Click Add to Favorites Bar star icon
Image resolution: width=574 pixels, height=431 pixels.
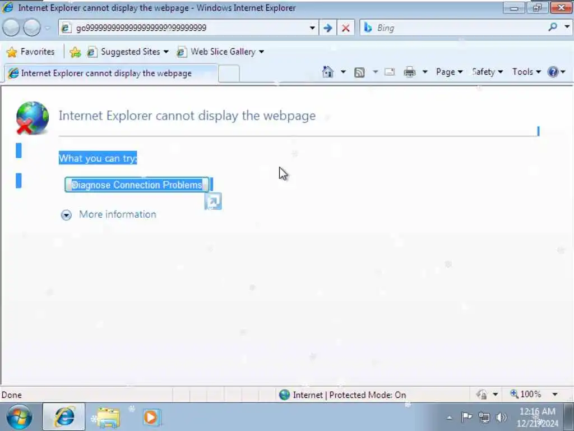pyautogui.click(x=75, y=52)
